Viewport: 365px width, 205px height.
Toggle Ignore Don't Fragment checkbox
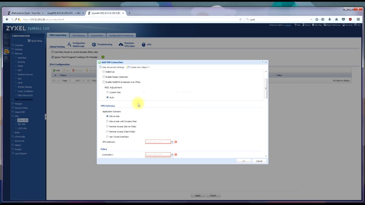pyautogui.click(x=52, y=57)
